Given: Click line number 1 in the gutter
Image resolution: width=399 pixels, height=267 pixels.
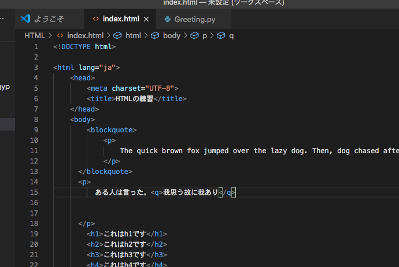Looking at the screenshot, I should [x=36, y=47].
